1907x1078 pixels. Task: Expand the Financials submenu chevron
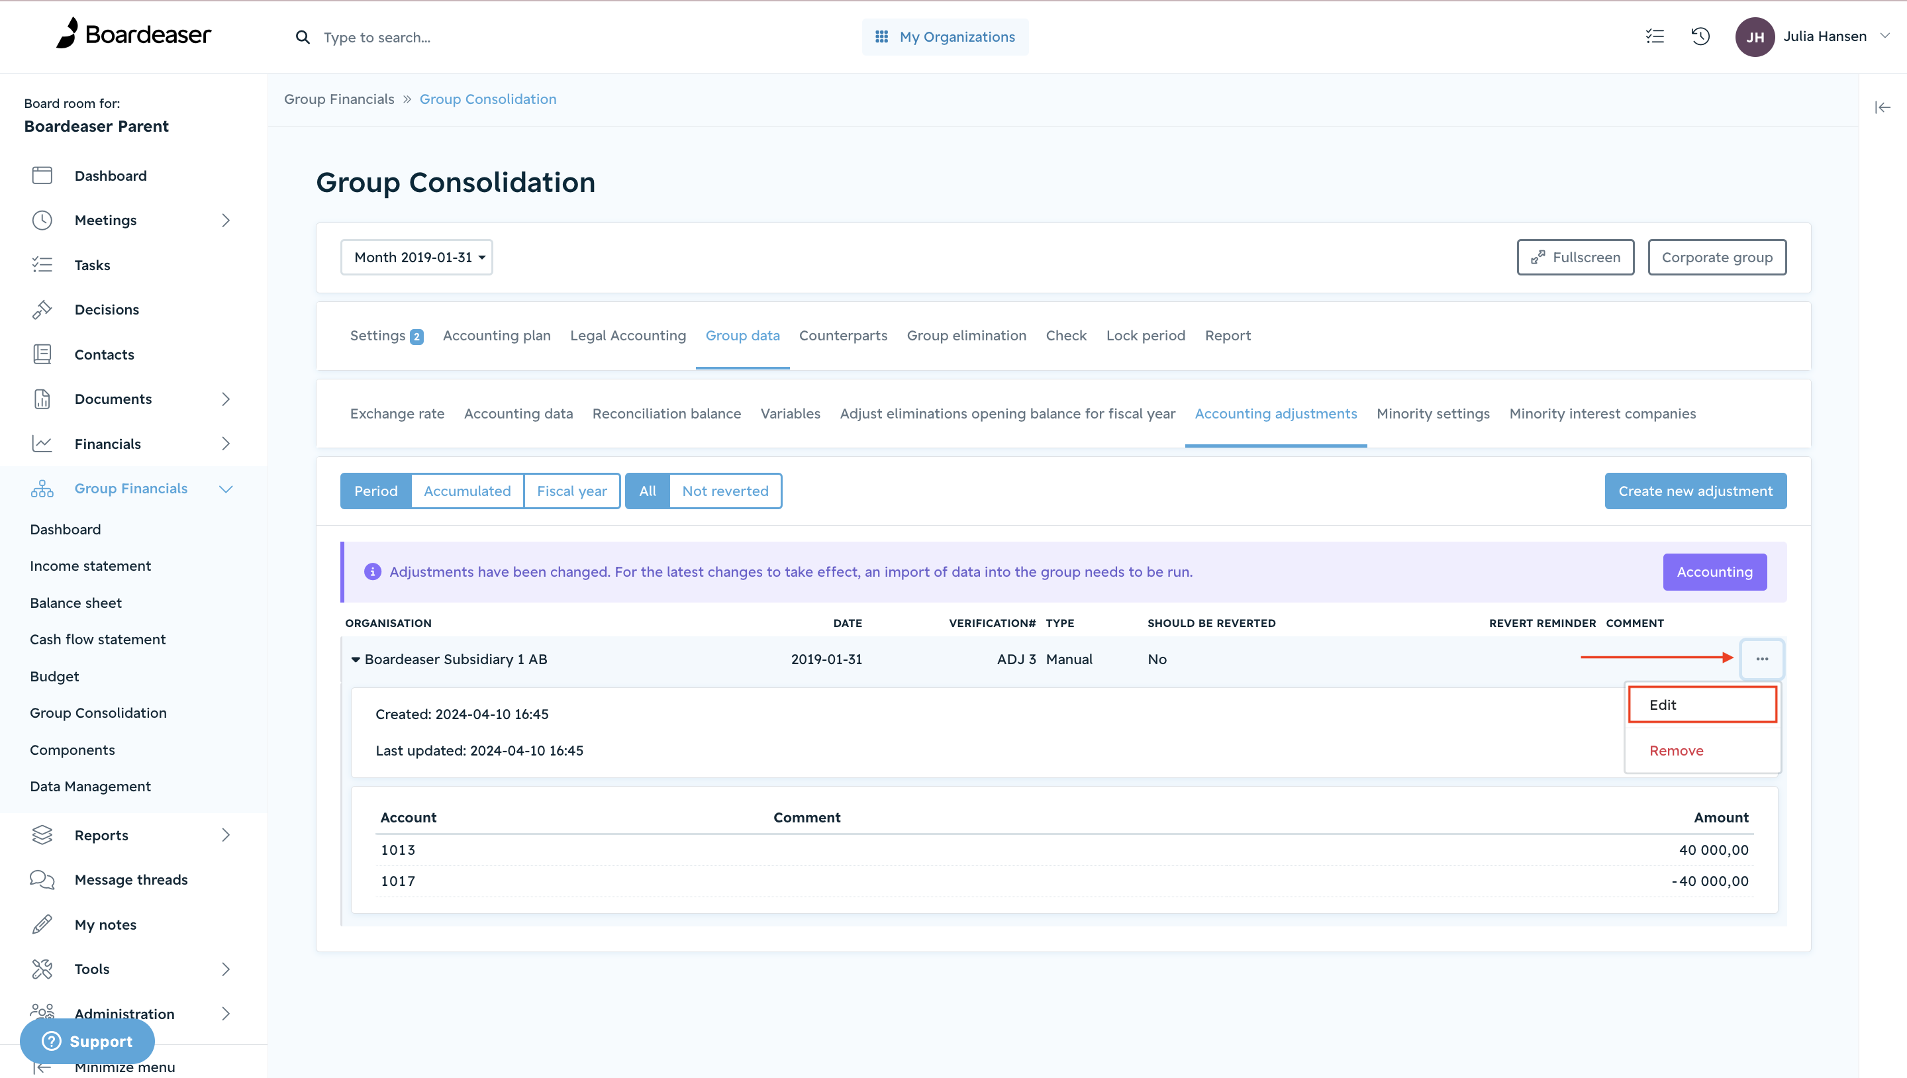tap(226, 444)
